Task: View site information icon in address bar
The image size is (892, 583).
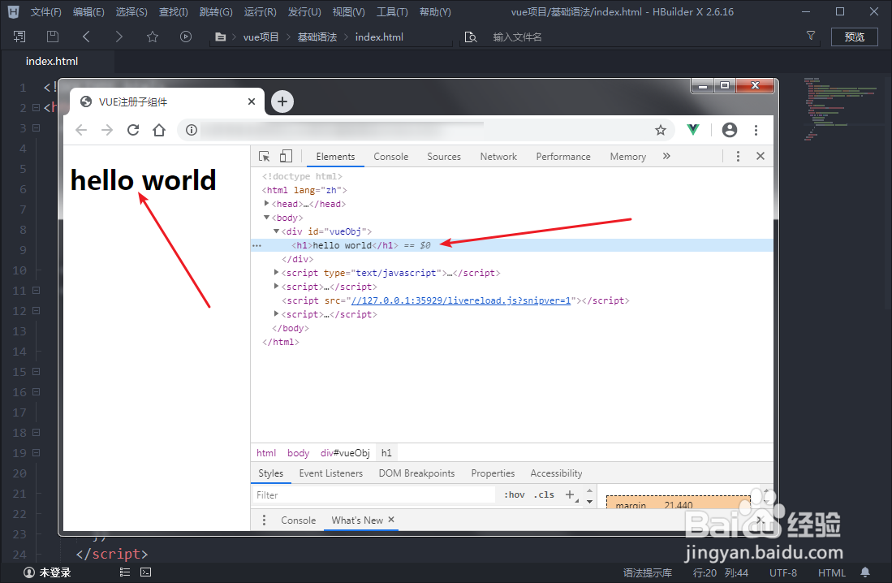Action: pos(192,130)
